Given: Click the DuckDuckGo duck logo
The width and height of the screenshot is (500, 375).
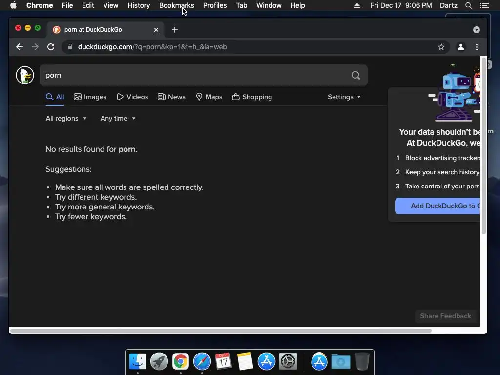Looking at the screenshot, I should [25, 75].
